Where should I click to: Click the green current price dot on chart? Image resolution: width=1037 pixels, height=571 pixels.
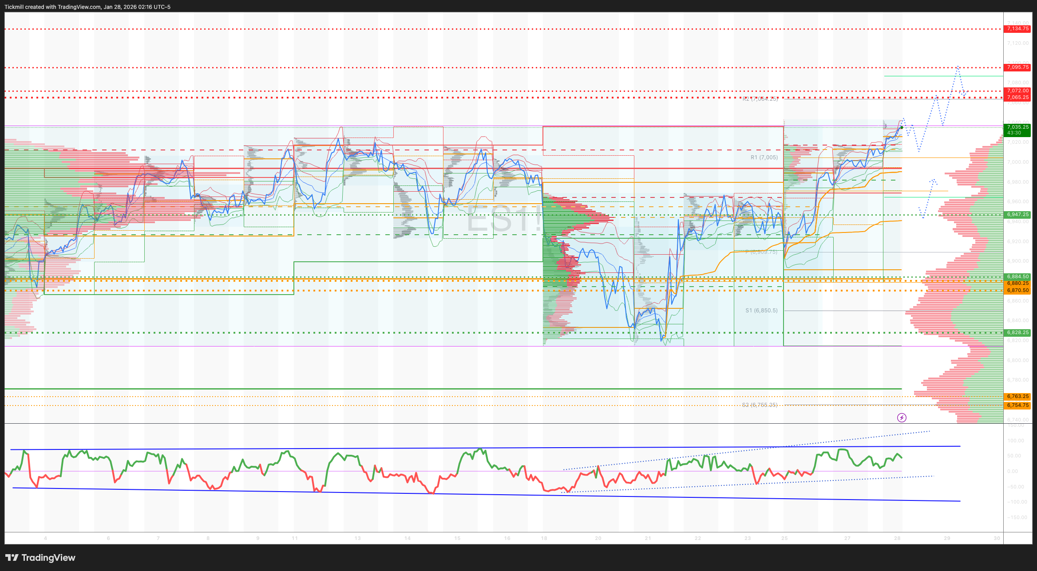pyautogui.click(x=902, y=127)
